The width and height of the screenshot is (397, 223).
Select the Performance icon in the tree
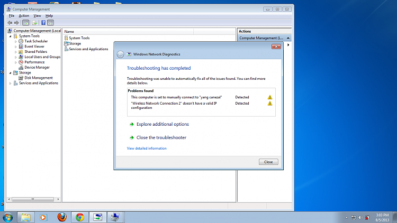[21, 62]
